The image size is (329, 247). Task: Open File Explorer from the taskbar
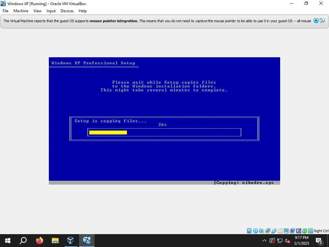[x=55, y=241]
